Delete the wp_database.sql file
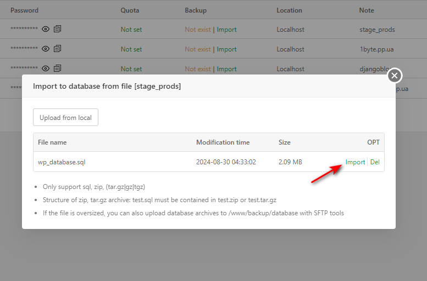427x281 pixels. click(375, 162)
